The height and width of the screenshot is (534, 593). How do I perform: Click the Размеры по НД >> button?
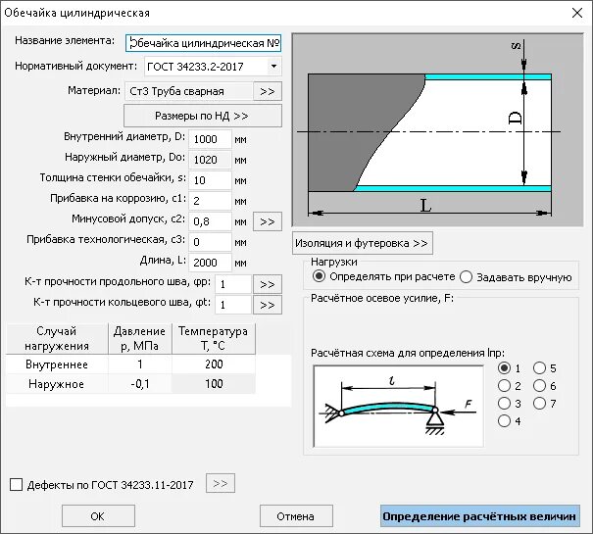(203, 116)
